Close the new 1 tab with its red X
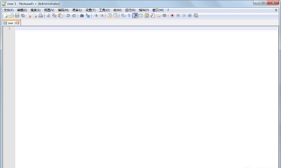Screen dimensions: 281x168 [18, 23]
